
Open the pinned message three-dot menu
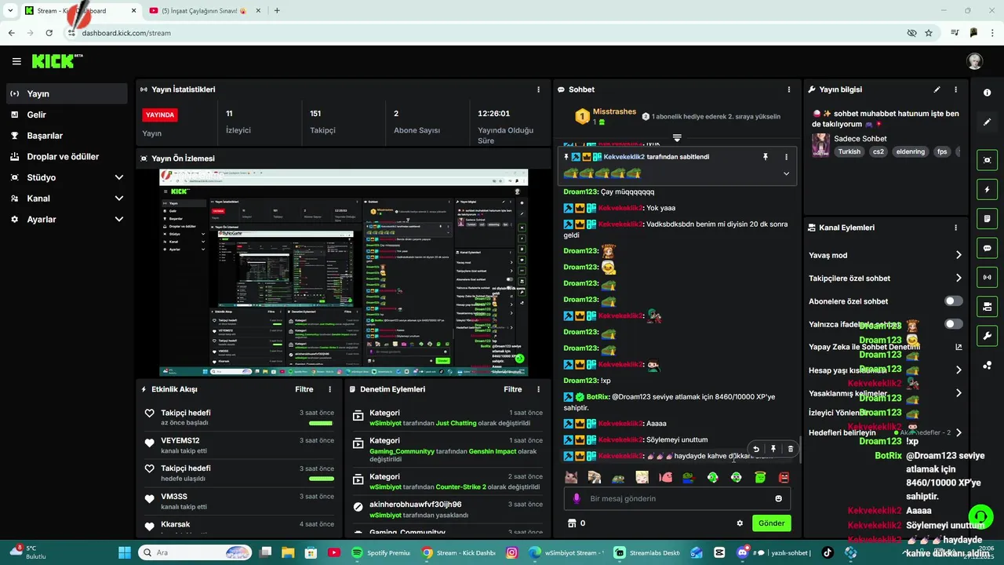coord(786,157)
